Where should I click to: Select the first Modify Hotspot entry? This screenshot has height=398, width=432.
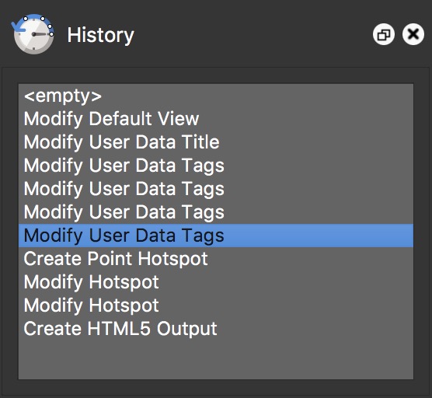(216, 282)
